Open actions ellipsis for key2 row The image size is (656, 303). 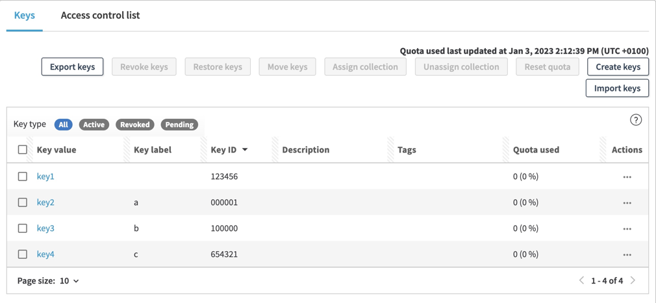click(627, 202)
